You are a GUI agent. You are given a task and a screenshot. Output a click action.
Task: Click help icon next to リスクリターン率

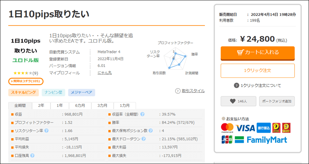[x=46, y=131]
